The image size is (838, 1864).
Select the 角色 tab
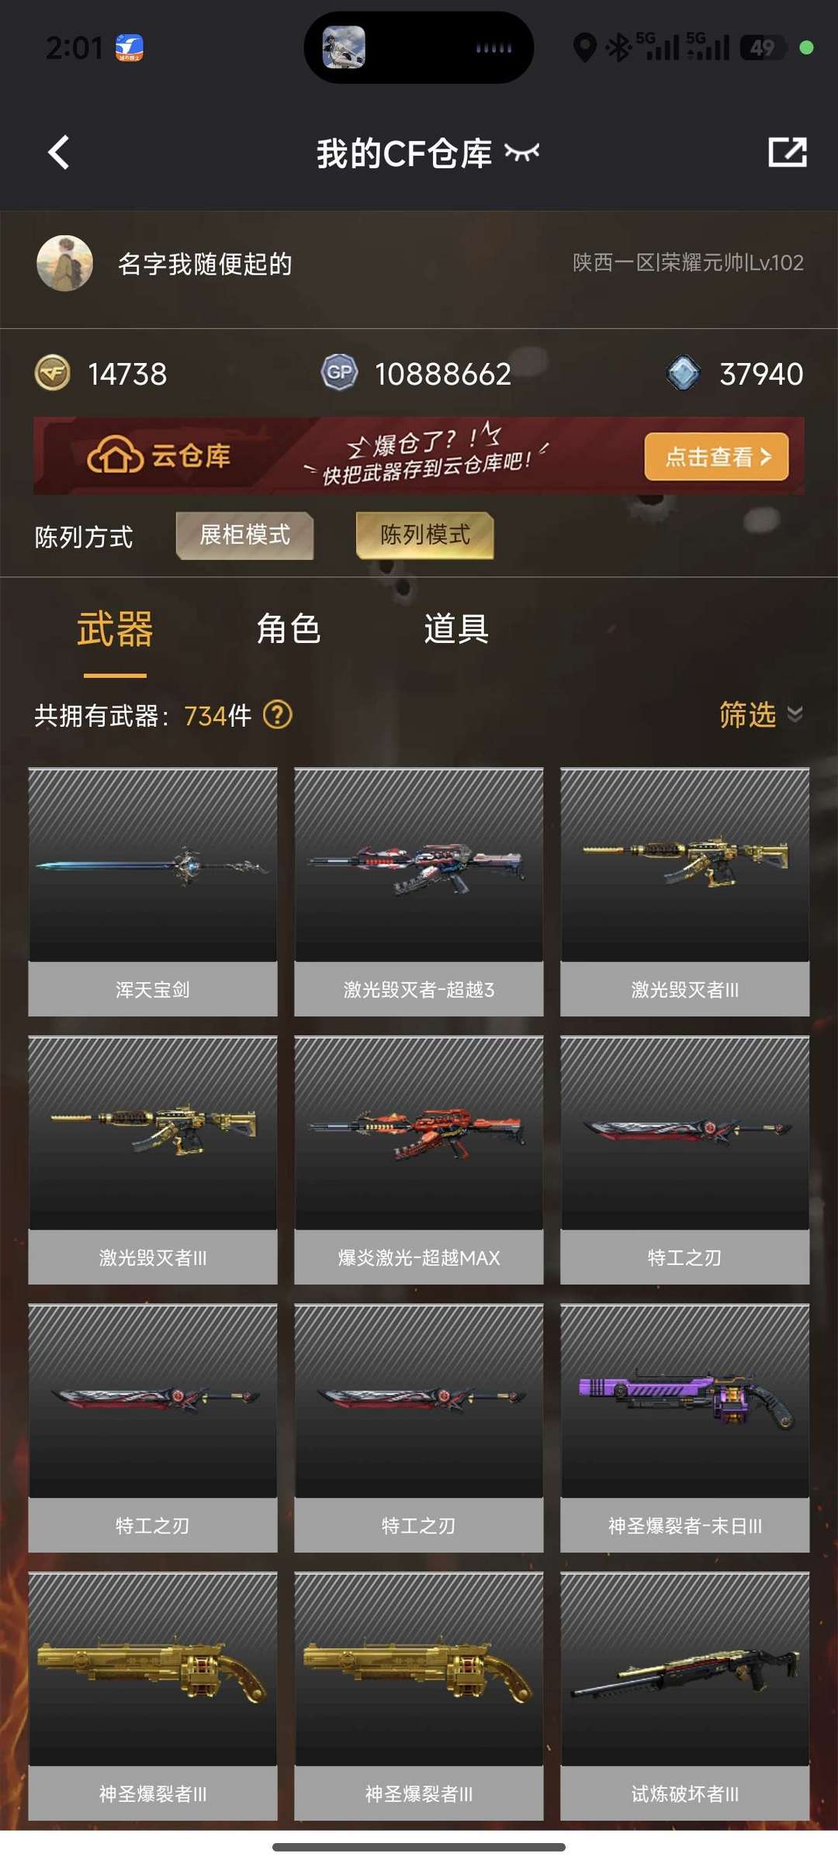tap(289, 629)
